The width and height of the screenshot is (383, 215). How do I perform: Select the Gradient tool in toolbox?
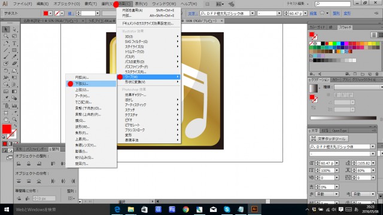14,91
